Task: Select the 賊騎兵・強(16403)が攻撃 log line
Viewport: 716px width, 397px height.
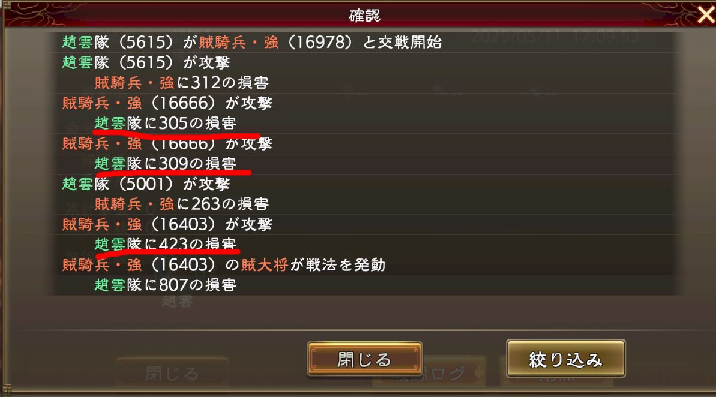Action: (x=167, y=224)
